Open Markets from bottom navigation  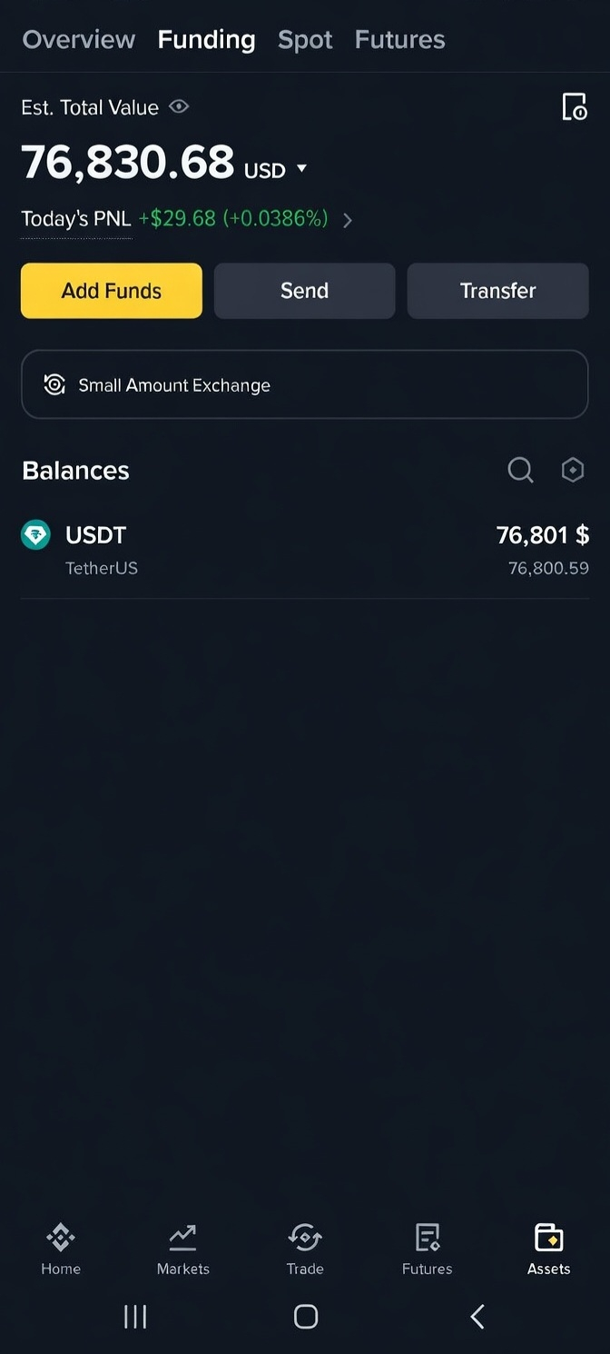[183, 1249]
